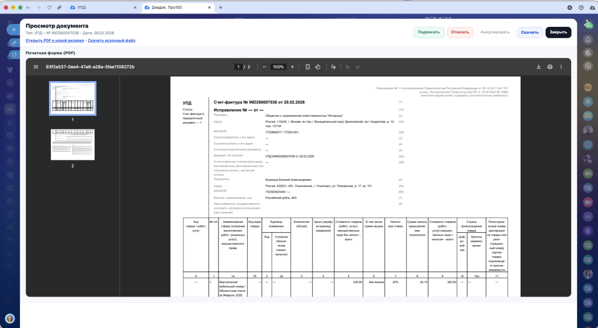The image size is (598, 328).
Task: Print the PDF document
Action: tap(550, 67)
